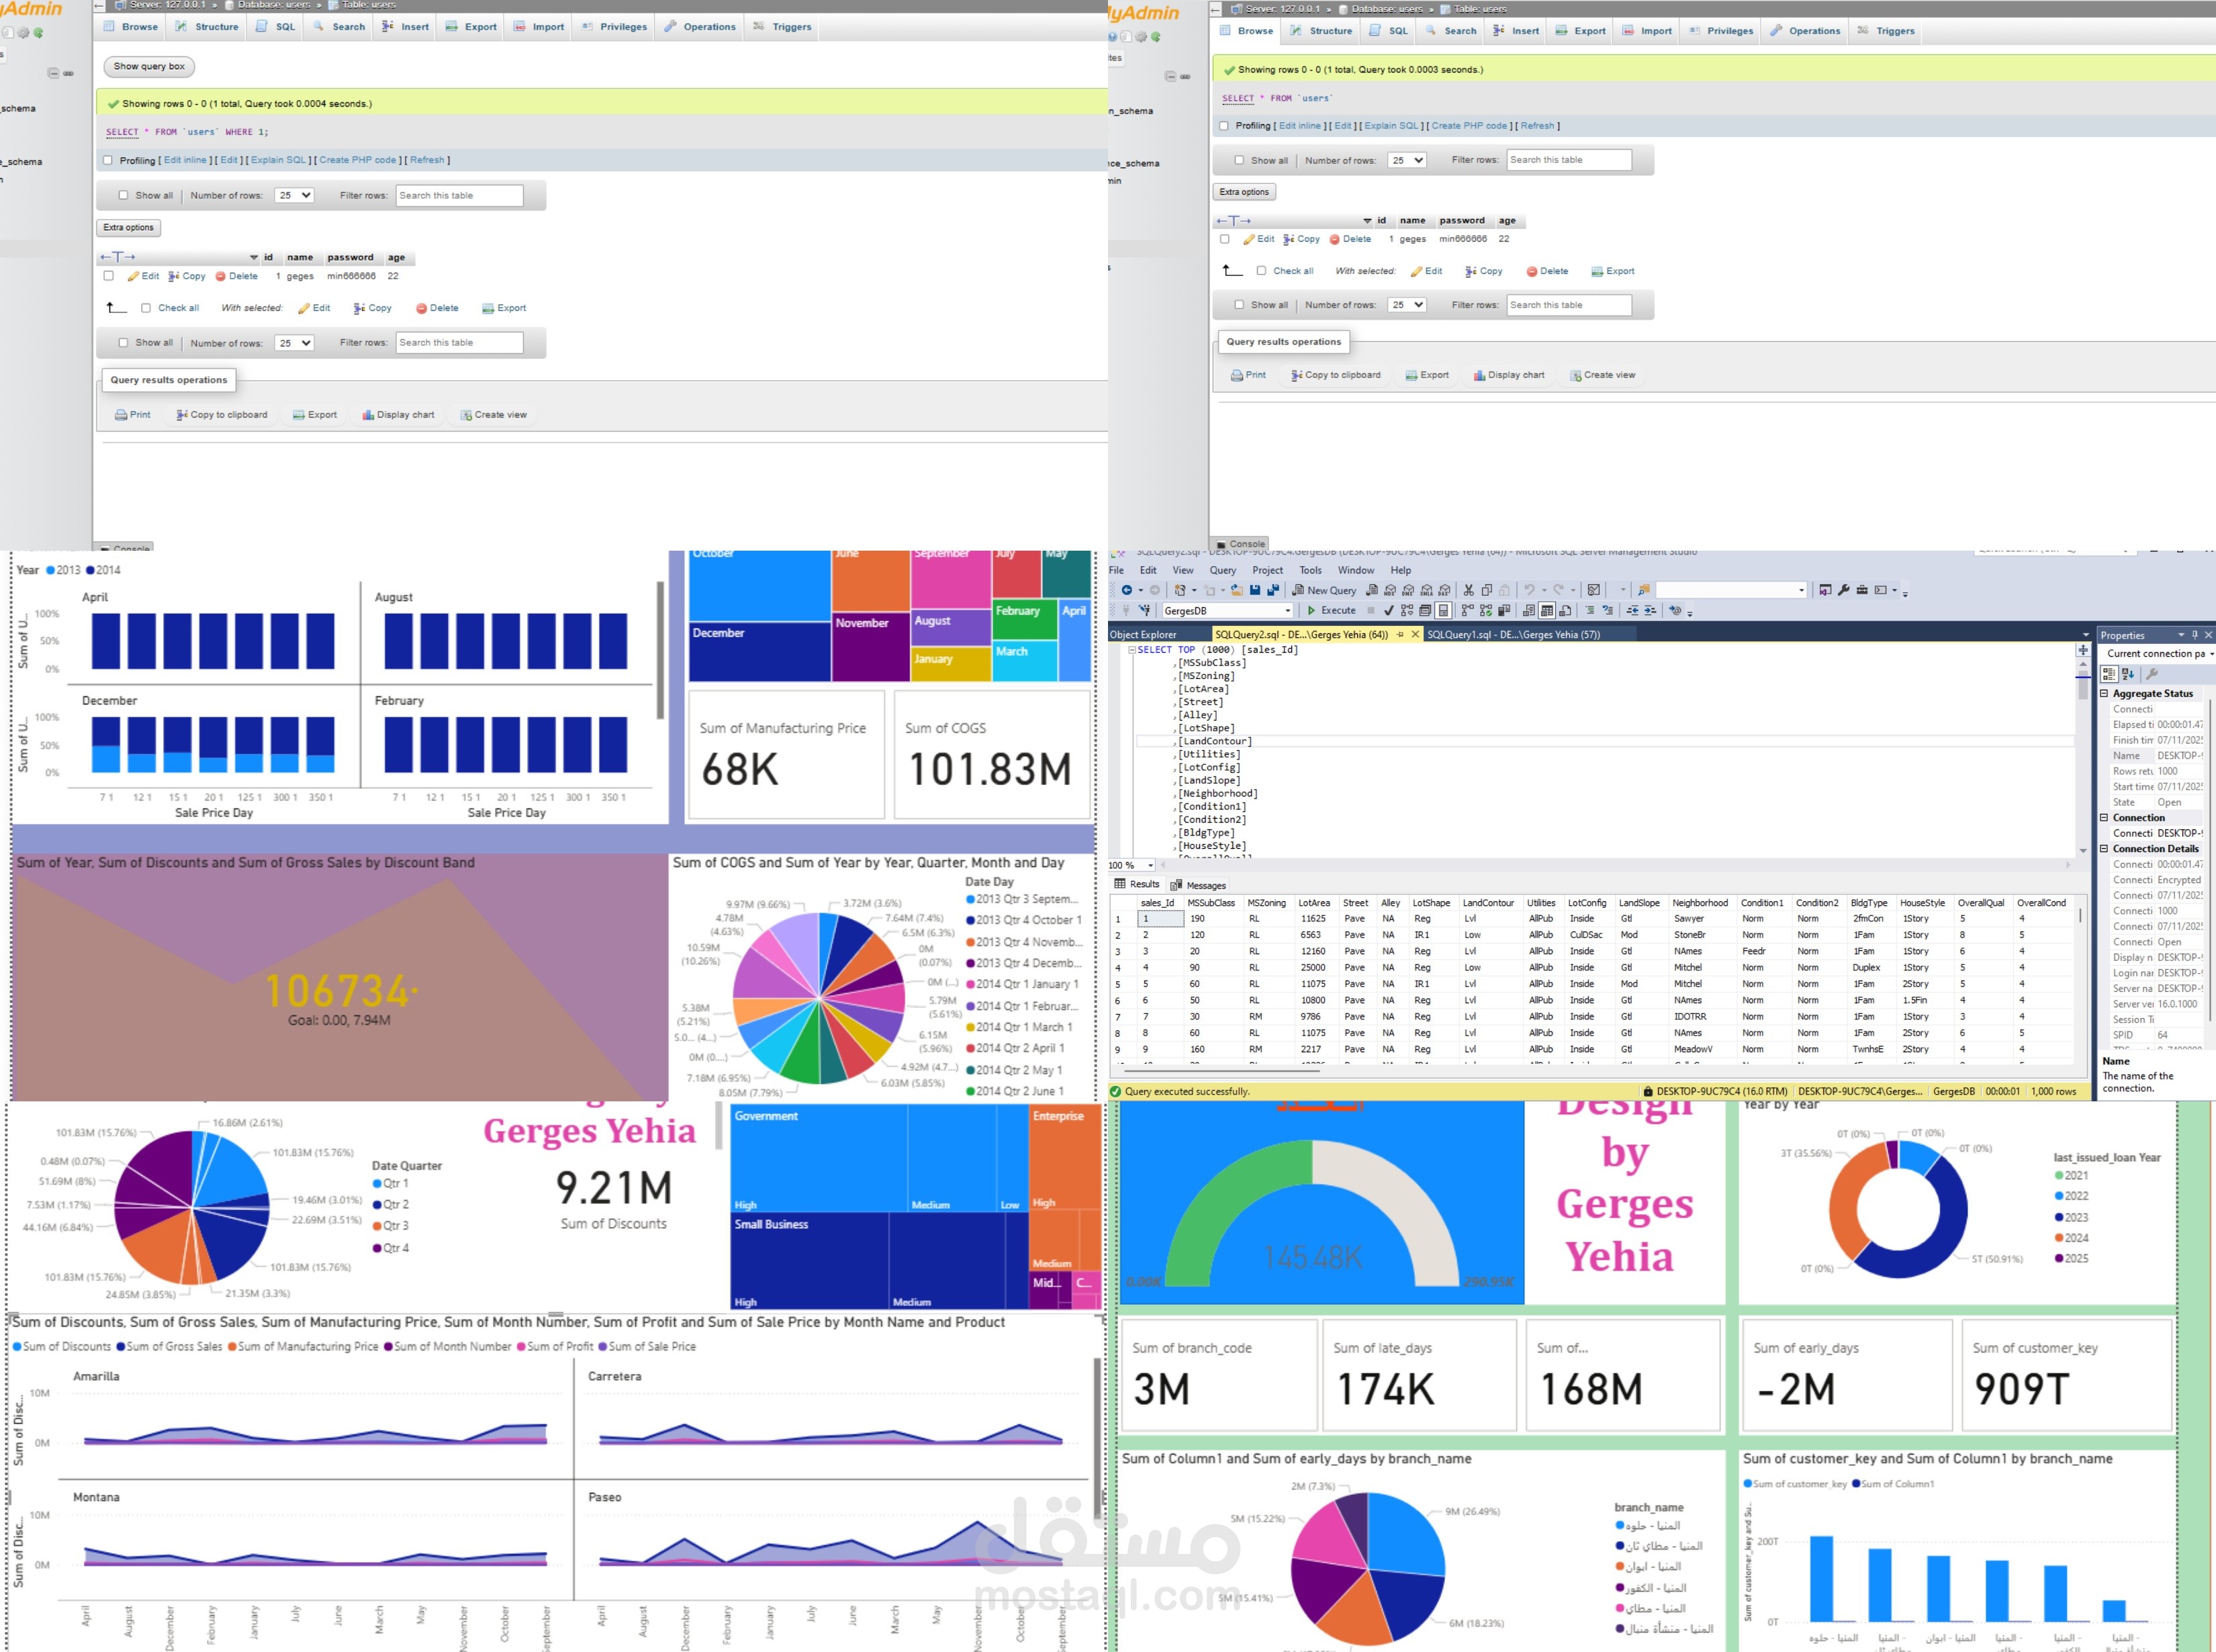Open the Number of rows dropdown showing 25
The width and height of the screenshot is (2216, 1652).
click(293, 195)
